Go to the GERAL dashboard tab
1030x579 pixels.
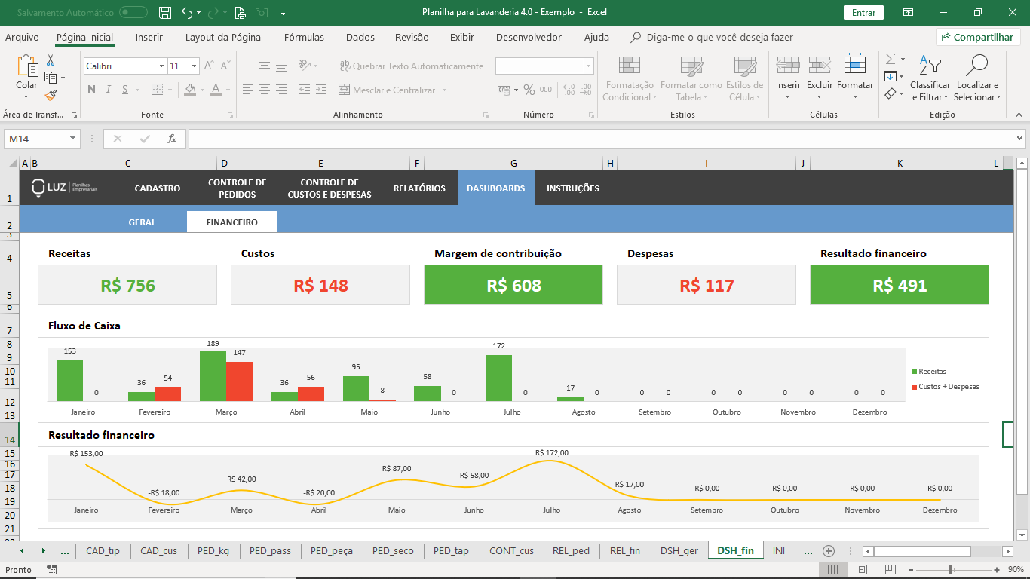[142, 222]
